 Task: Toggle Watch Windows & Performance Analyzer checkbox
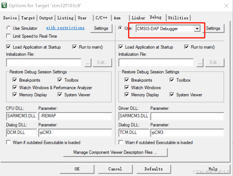point(15,87)
